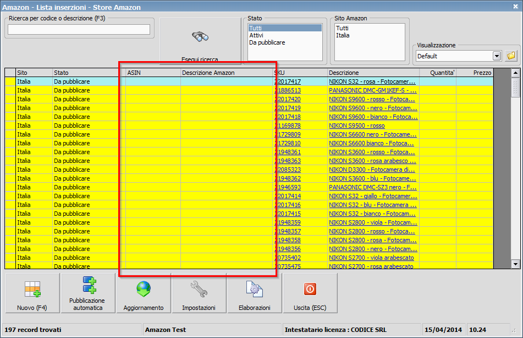Click Amazon Test status bar entry
The image size is (523, 338).
[166, 330]
